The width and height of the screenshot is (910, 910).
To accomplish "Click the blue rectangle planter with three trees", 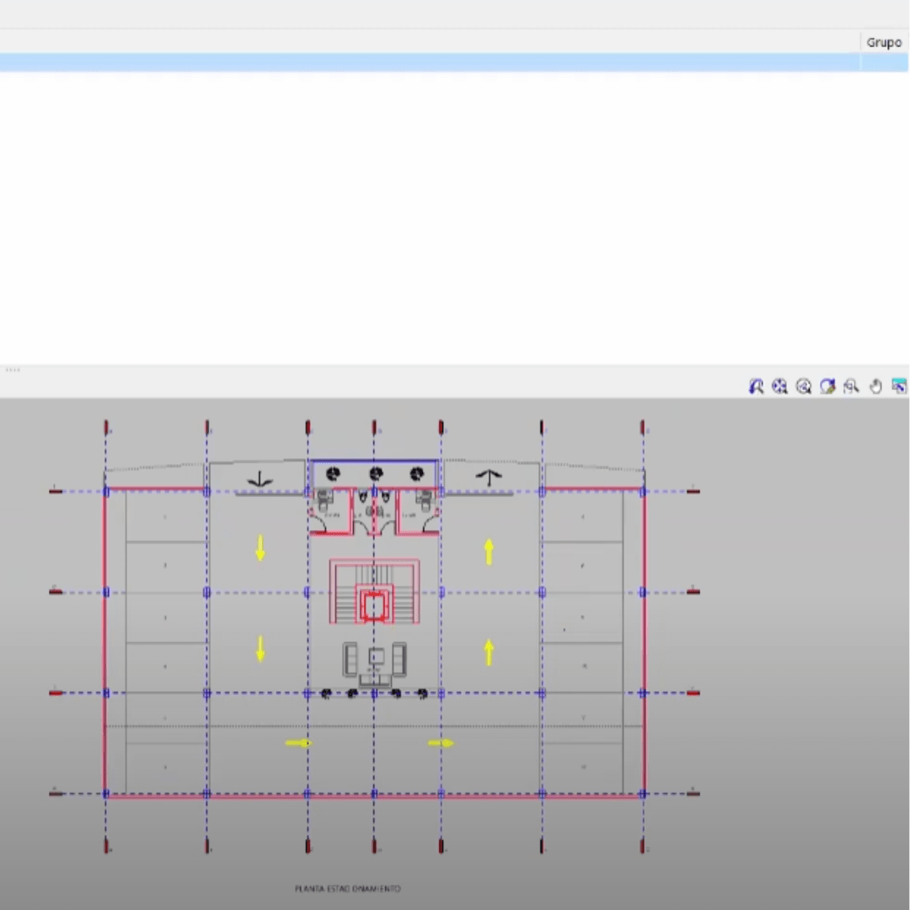I will pos(374,474).
